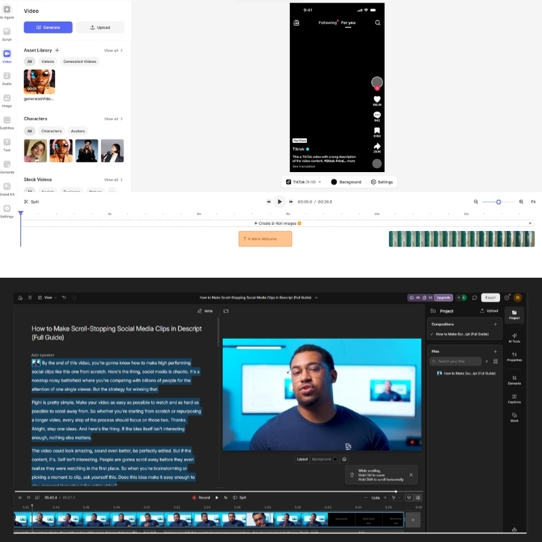Screen dimensions: 542x542
Task: Open the help question mark in Descript
Action: click(507, 297)
